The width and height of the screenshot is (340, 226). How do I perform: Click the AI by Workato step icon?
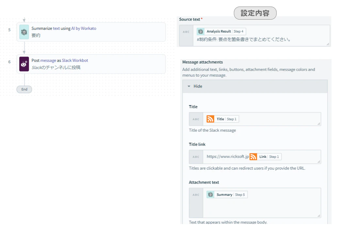point(24,32)
